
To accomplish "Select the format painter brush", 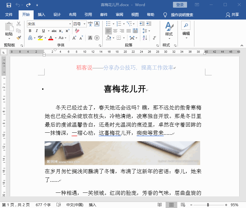I will point(19,38).
